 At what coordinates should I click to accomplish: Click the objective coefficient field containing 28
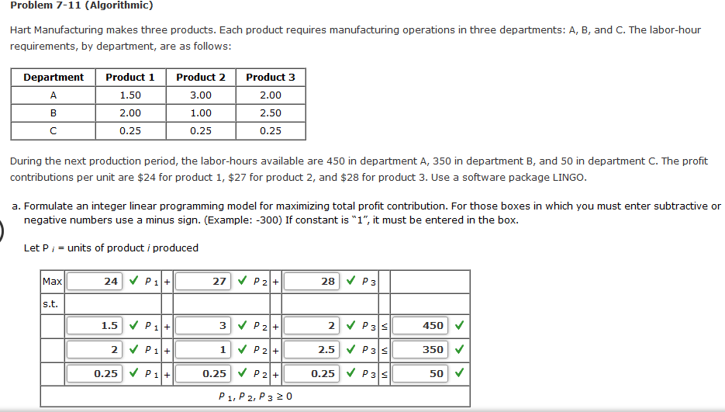pos(312,282)
